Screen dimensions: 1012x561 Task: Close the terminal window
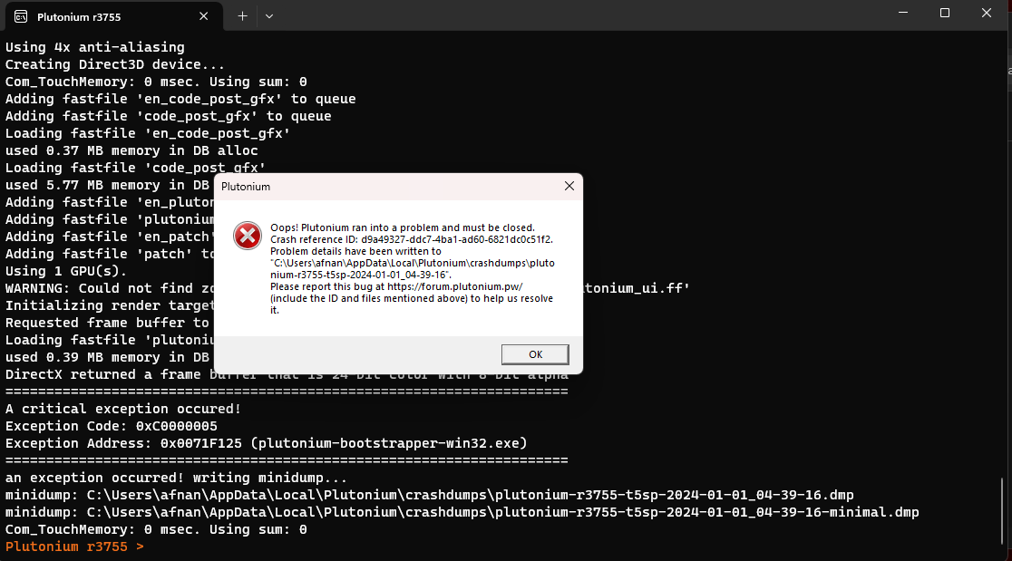(987, 13)
